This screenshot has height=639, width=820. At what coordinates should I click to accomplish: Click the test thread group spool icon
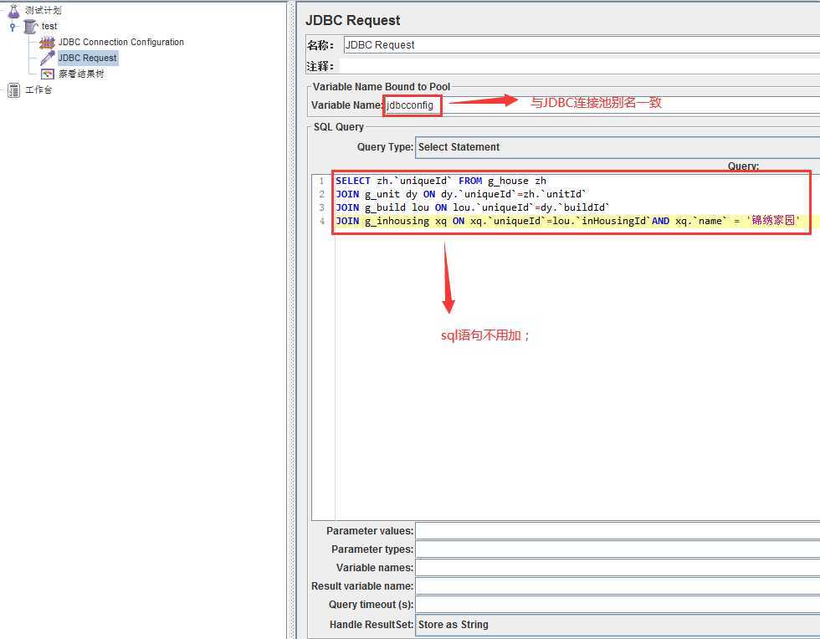pos(31,27)
